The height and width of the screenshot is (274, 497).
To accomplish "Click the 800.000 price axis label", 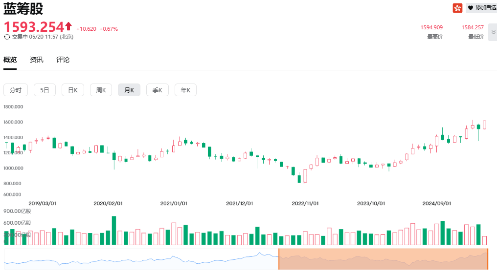I will pyautogui.click(x=12, y=184).
